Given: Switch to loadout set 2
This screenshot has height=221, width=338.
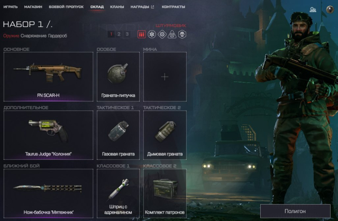Looking at the screenshot, I should tap(119, 34).
